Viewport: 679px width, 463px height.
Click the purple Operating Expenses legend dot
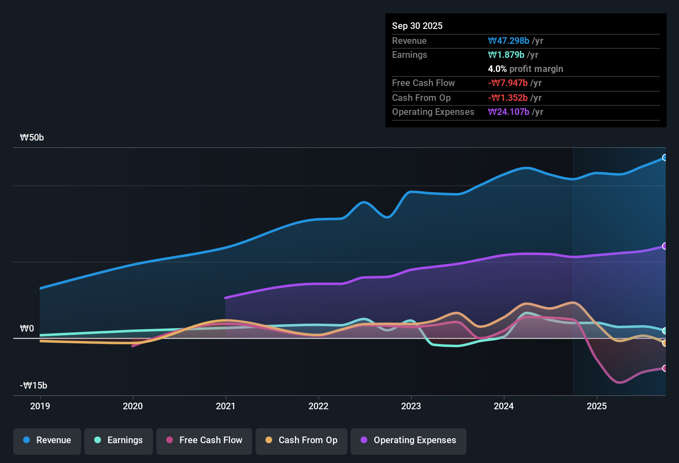[x=363, y=440]
